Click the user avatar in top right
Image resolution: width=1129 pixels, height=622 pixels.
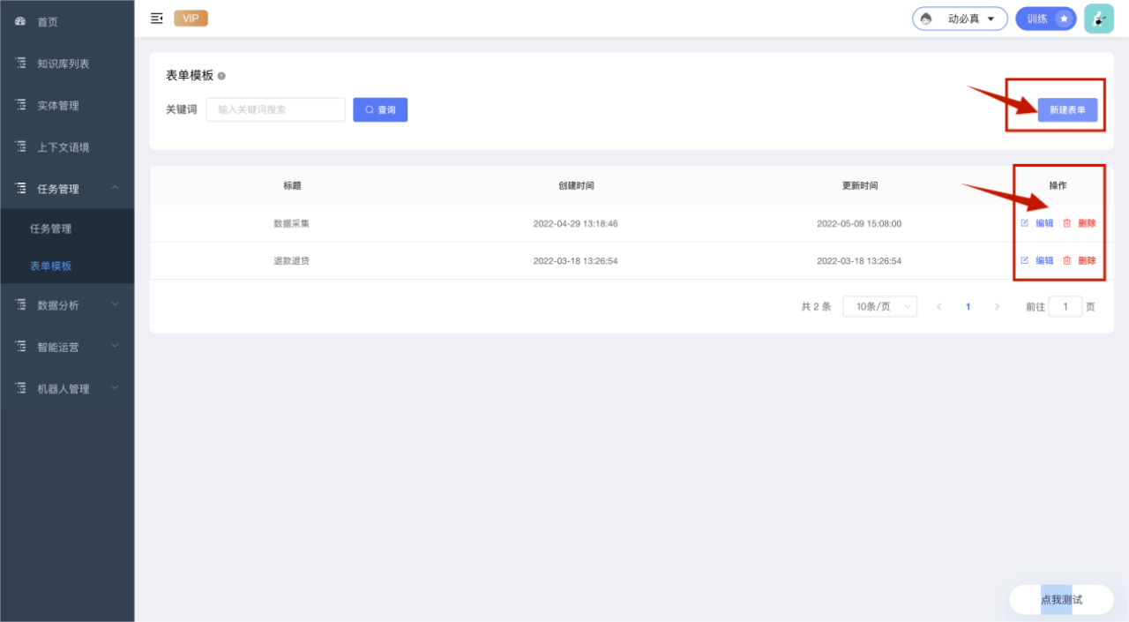1098,19
